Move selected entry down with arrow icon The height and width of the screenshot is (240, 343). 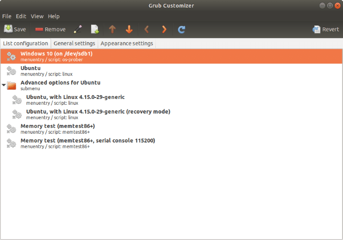tap(129, 29)
